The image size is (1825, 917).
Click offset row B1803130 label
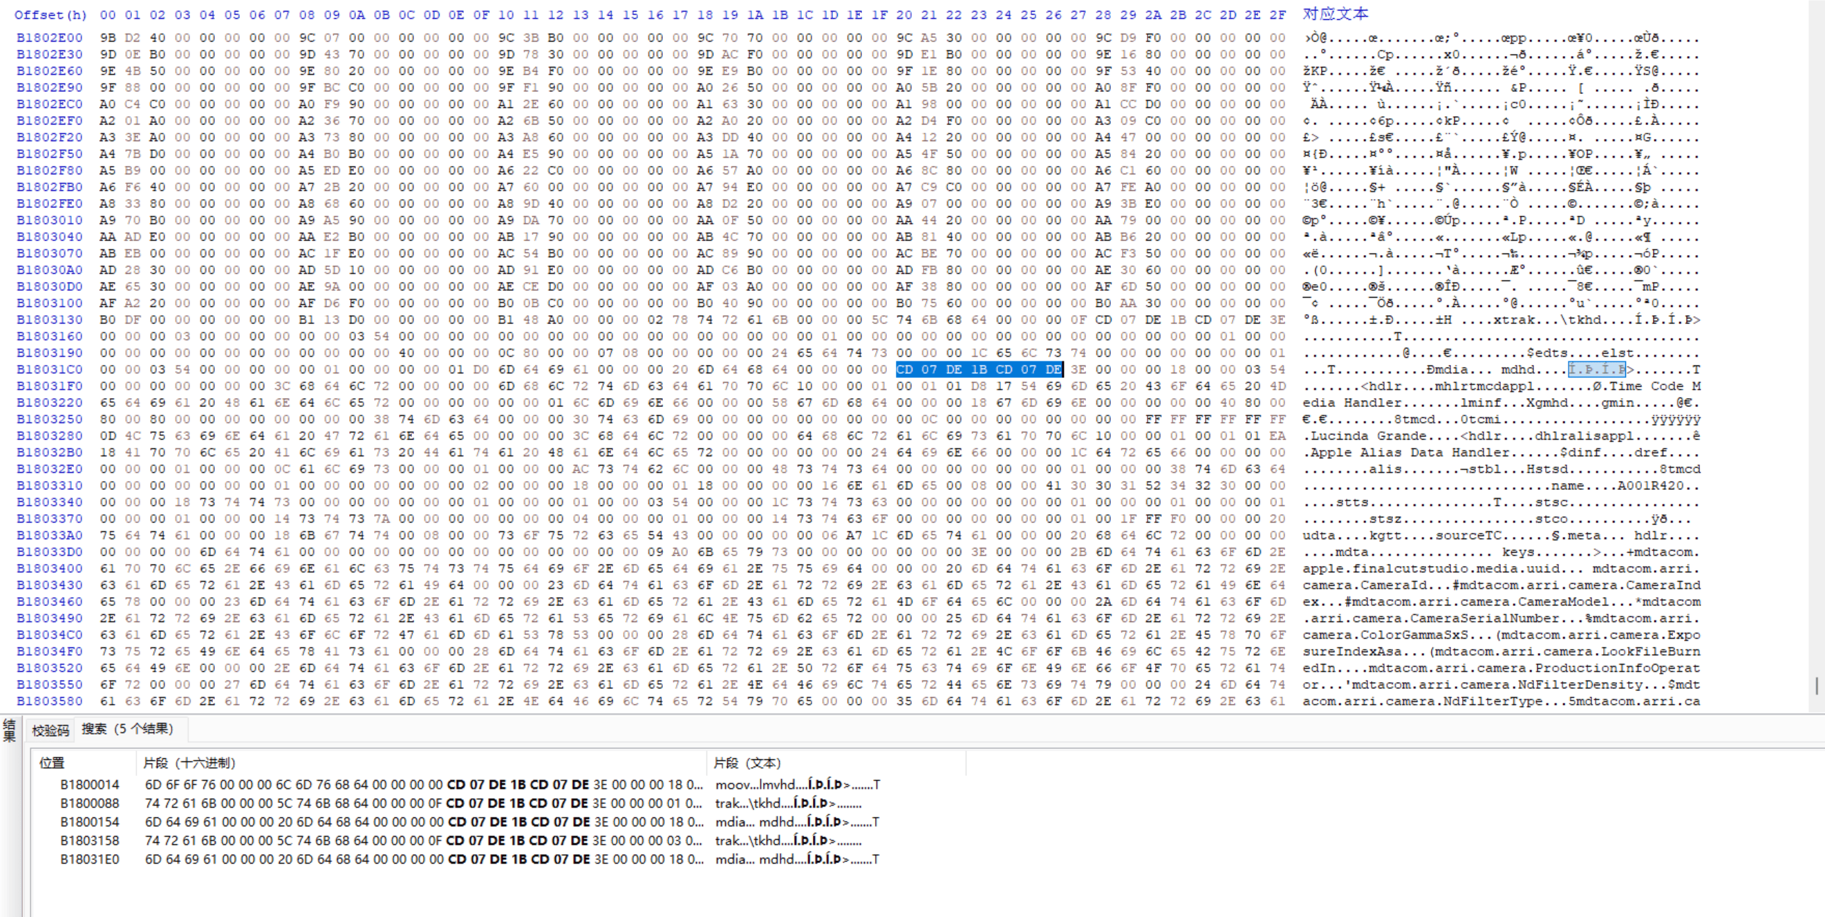[x=50, y=320]
